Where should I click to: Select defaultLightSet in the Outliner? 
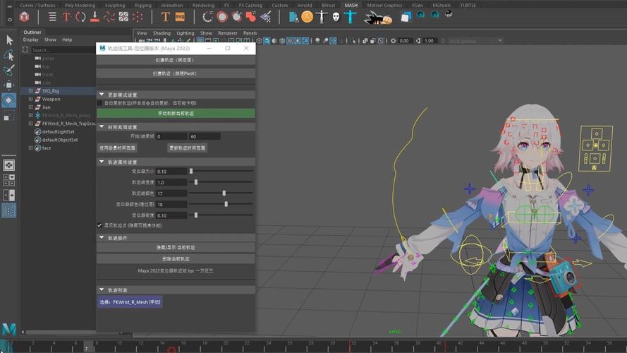59,132
